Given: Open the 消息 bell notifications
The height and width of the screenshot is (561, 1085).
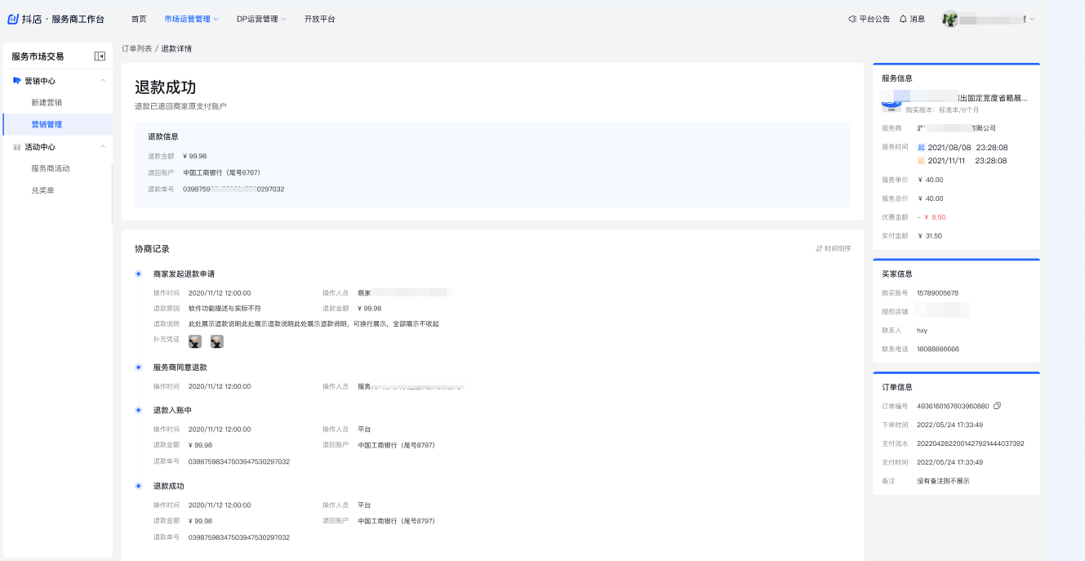Looking at the screenshot, I should coord(903,19).
